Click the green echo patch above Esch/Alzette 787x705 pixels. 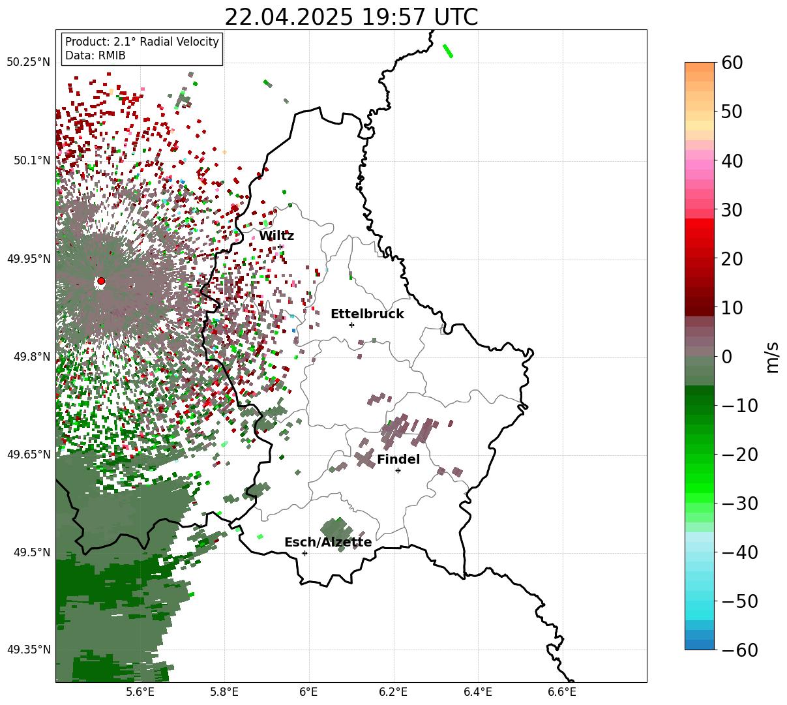tap(336, 533)
